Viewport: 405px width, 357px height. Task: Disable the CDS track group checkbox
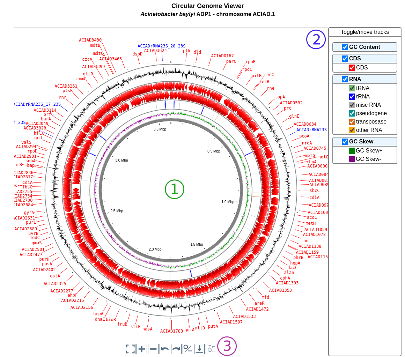click(x=345, y=58)
